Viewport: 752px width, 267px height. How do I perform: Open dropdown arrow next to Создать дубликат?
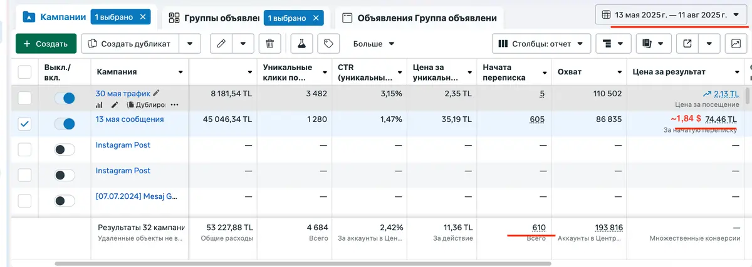point(190,44)
